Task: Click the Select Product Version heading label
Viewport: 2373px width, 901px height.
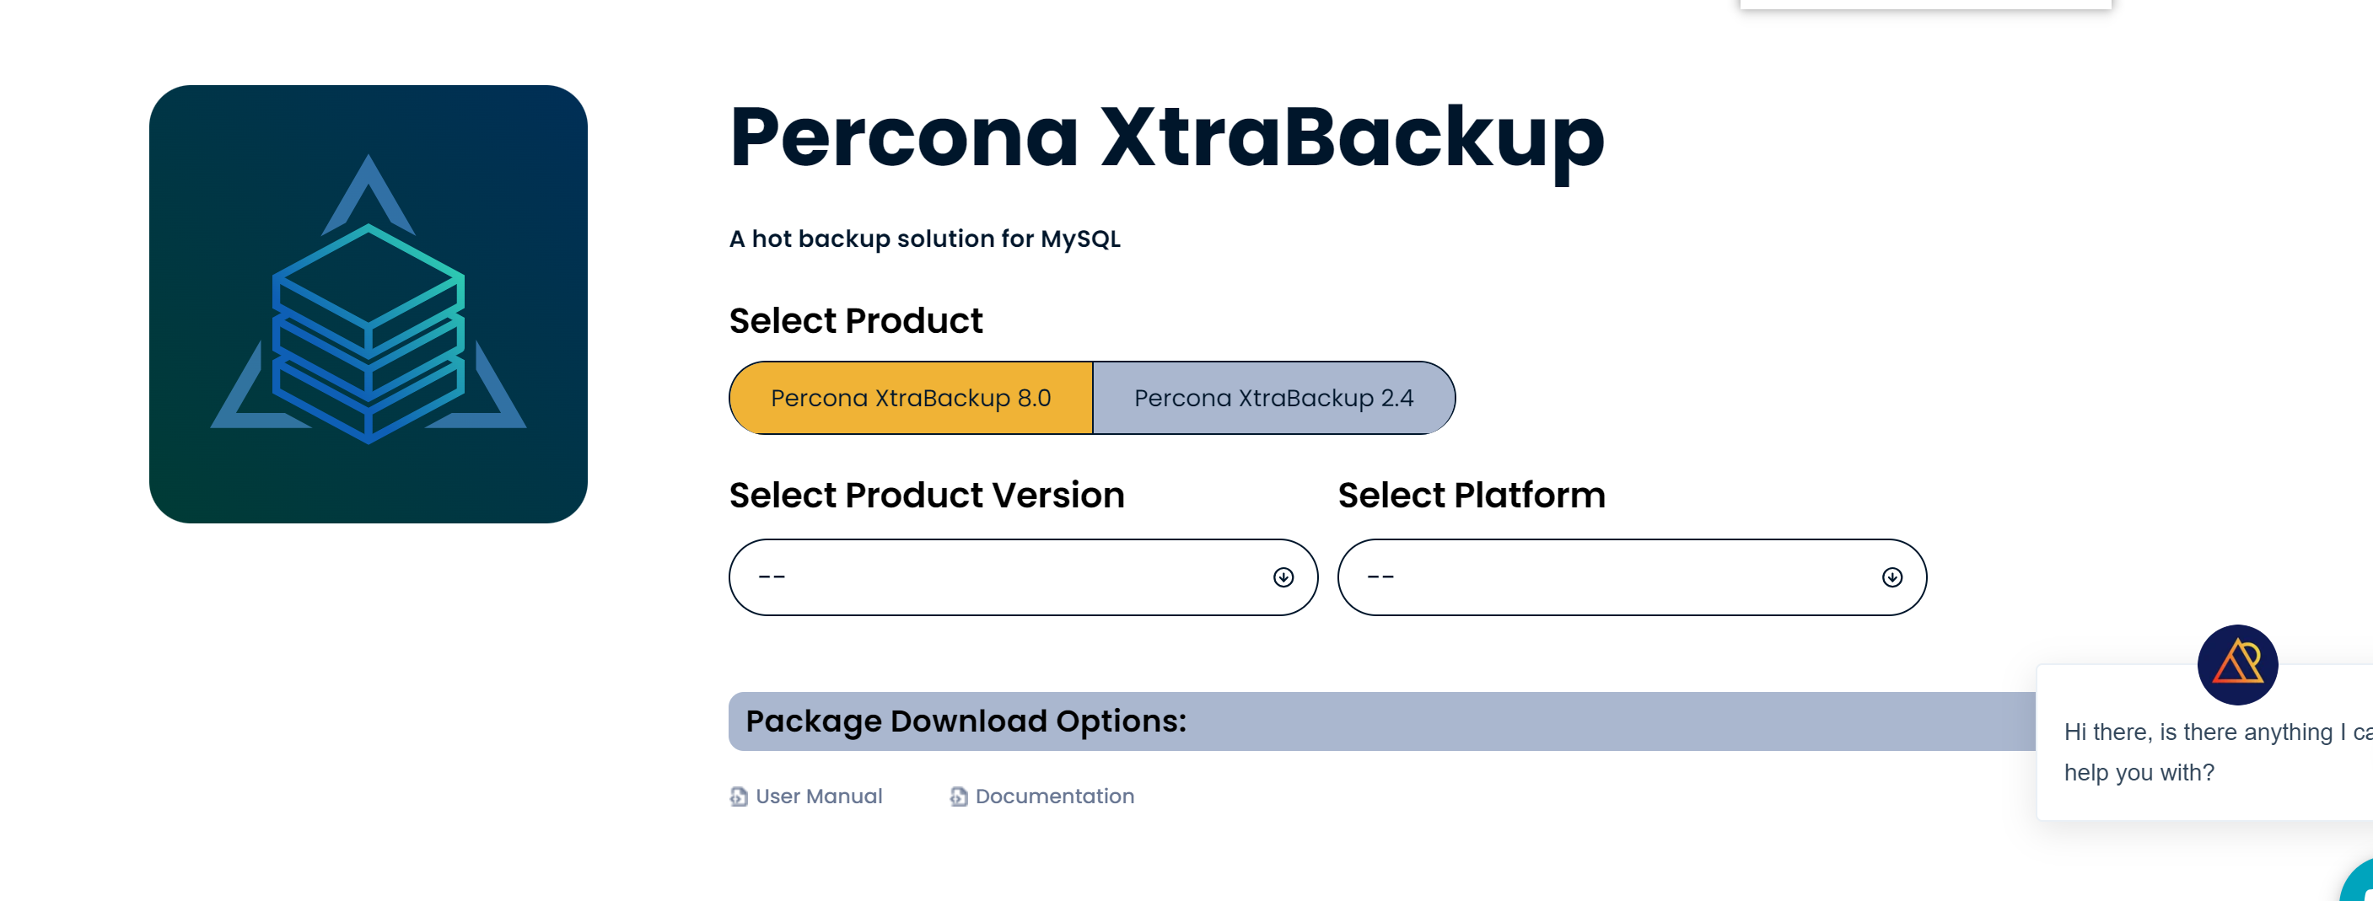Action: point(927,495)
